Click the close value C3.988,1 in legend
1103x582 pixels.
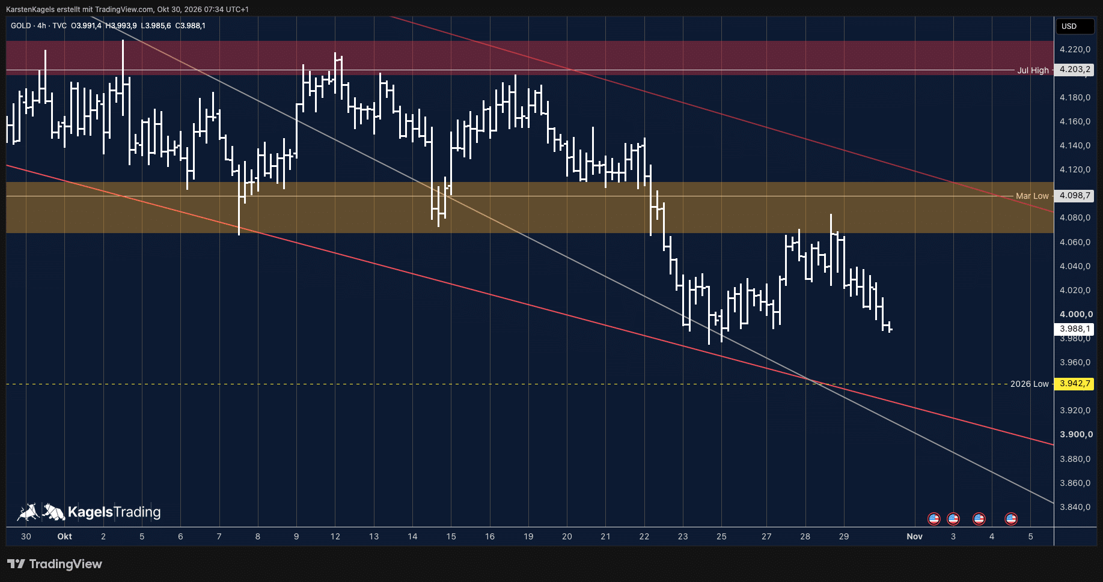191,26
